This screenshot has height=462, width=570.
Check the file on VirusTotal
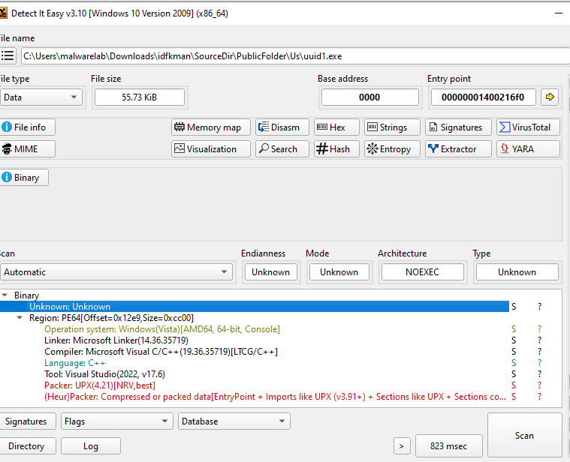click(x=528, y=127)
